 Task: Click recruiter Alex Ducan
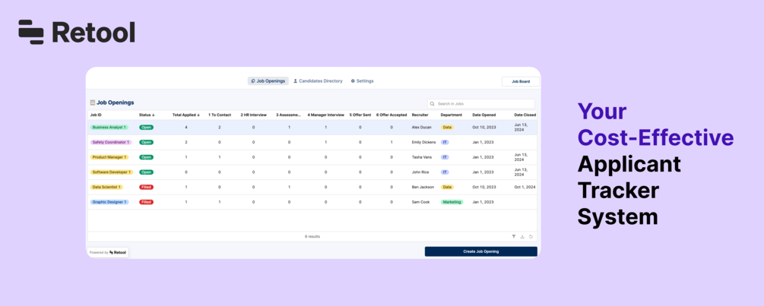pyautogui.click(x=421, y=128)
